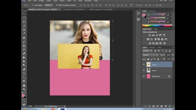Screen dimensions: 196x110
Task: Select the Horizontal Type tool
Action: pyautogui.click(x=24, y=73)
